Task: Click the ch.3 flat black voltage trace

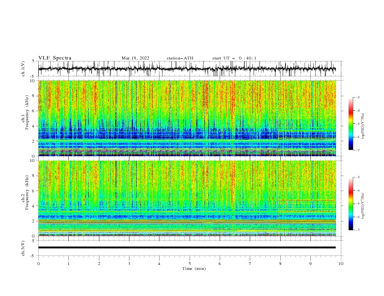Action: click(x=187, y=248)
